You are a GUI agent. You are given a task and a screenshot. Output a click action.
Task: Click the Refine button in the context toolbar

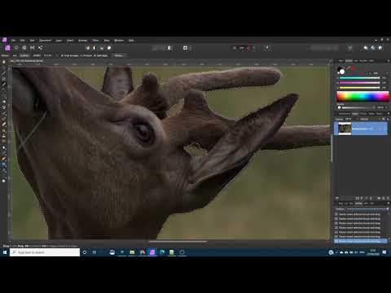(118, 55)
